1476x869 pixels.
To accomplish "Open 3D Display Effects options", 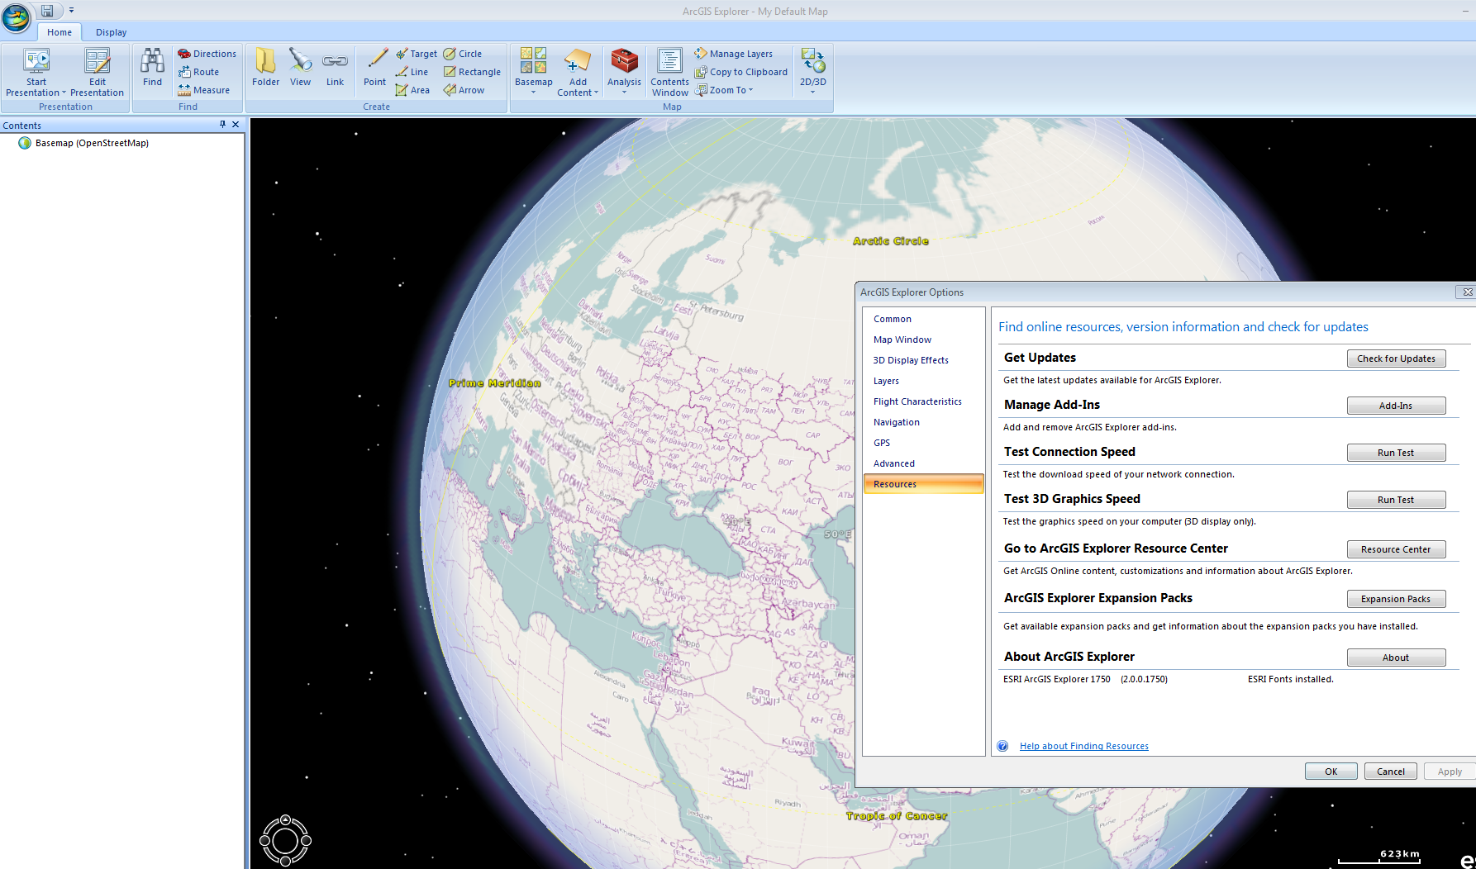I will tap(910, 360).
